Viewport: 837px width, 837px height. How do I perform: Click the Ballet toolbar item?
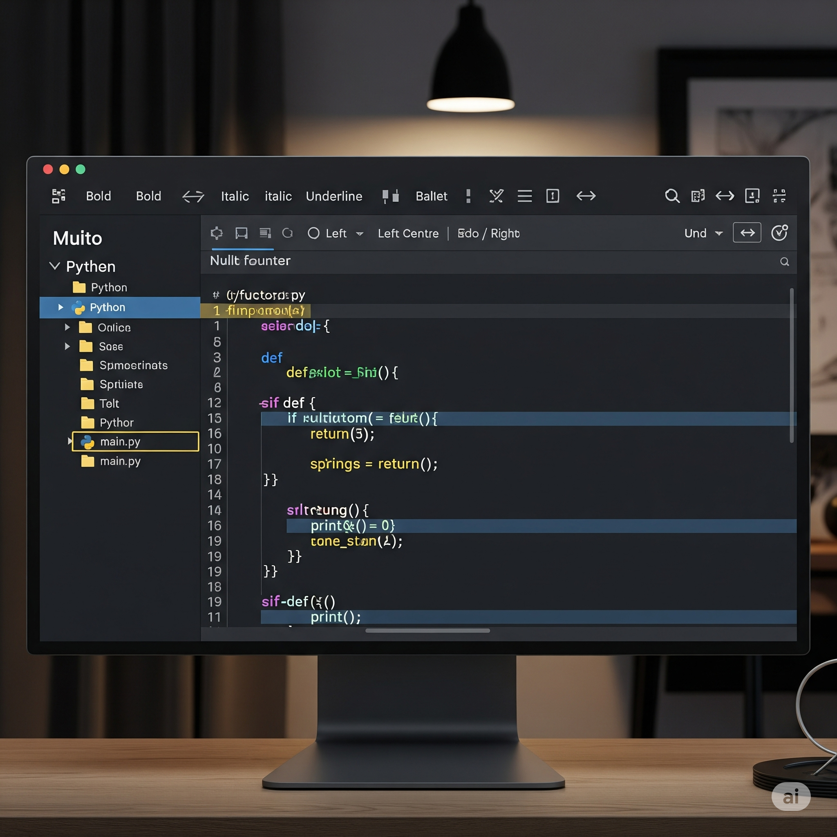[432, 196]
